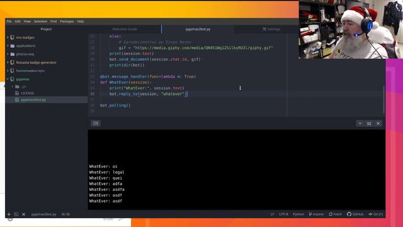Image resolution: width=403 pixels, height=227 pixels.
Task: Collapse the pyjamas project folder
Action: tap(8, 79)
